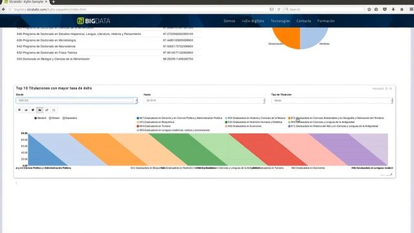The height and width of the screenshot is (233, 414).
Task: Click row 632-Programa de Doctorado en Física Teórica
Action: click(108, 52)
